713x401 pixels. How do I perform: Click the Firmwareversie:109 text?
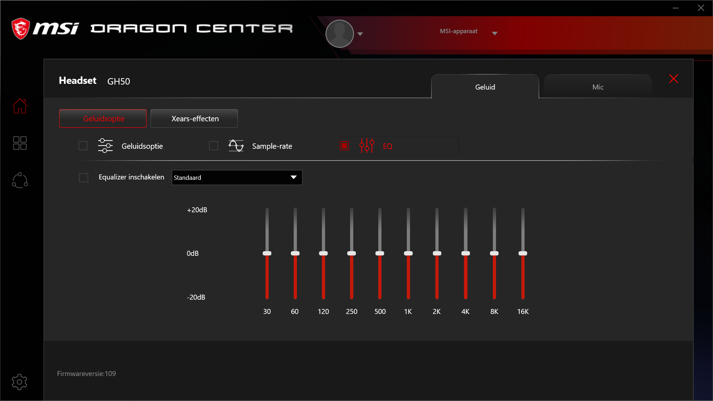click(x=86, y=374)
